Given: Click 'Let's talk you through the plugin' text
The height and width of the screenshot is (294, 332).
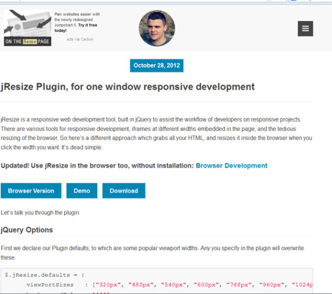Looking at the screenshot, I should pos(40,212).
